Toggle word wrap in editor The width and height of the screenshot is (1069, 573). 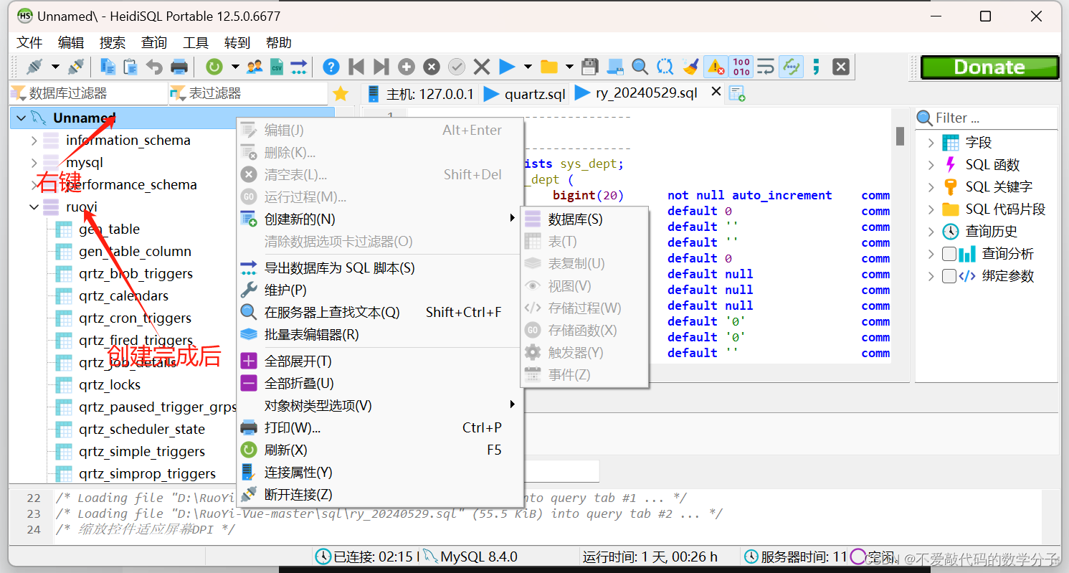tap(766, 67)
